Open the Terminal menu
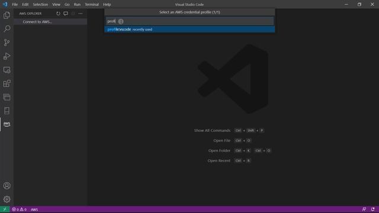This screenshot has width=379, height=213. (92, 4)
